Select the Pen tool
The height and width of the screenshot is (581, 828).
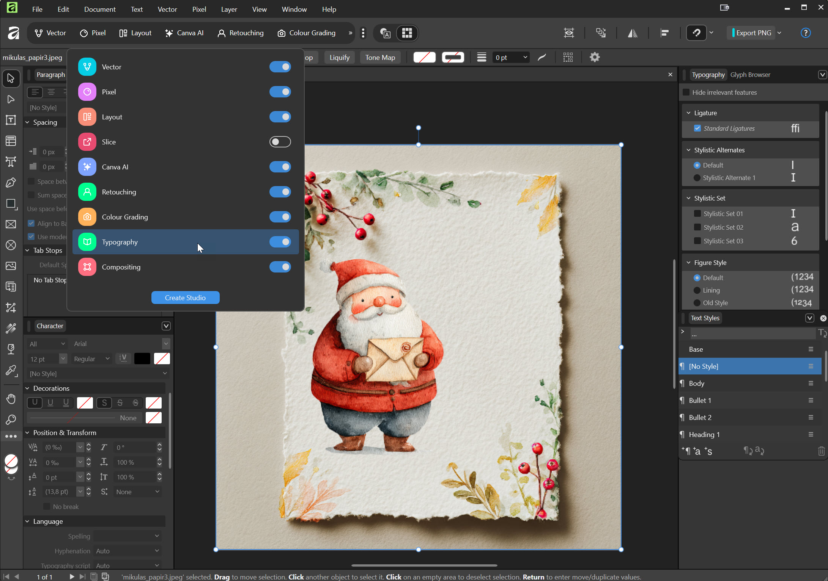pos(11,183)
